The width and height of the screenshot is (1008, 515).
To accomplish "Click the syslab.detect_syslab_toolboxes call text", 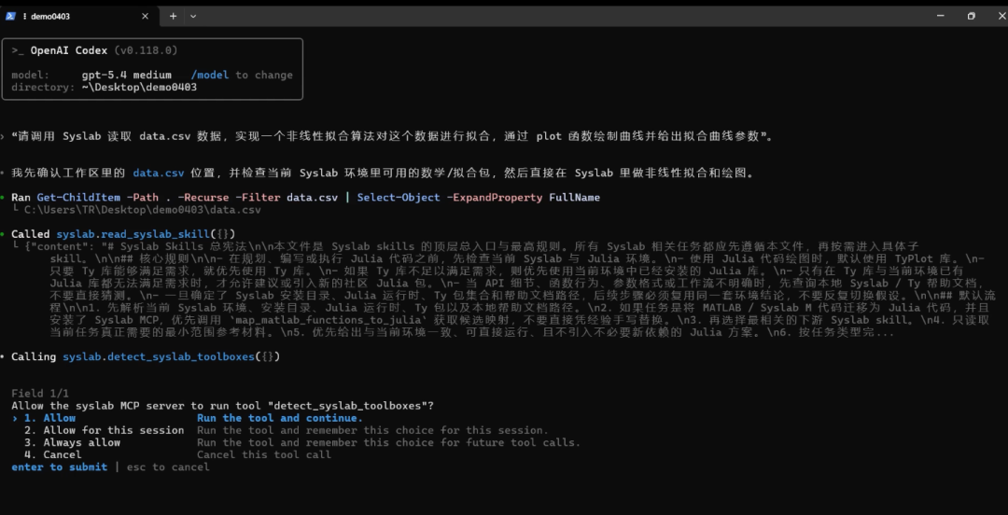I will tap(171, 356).
